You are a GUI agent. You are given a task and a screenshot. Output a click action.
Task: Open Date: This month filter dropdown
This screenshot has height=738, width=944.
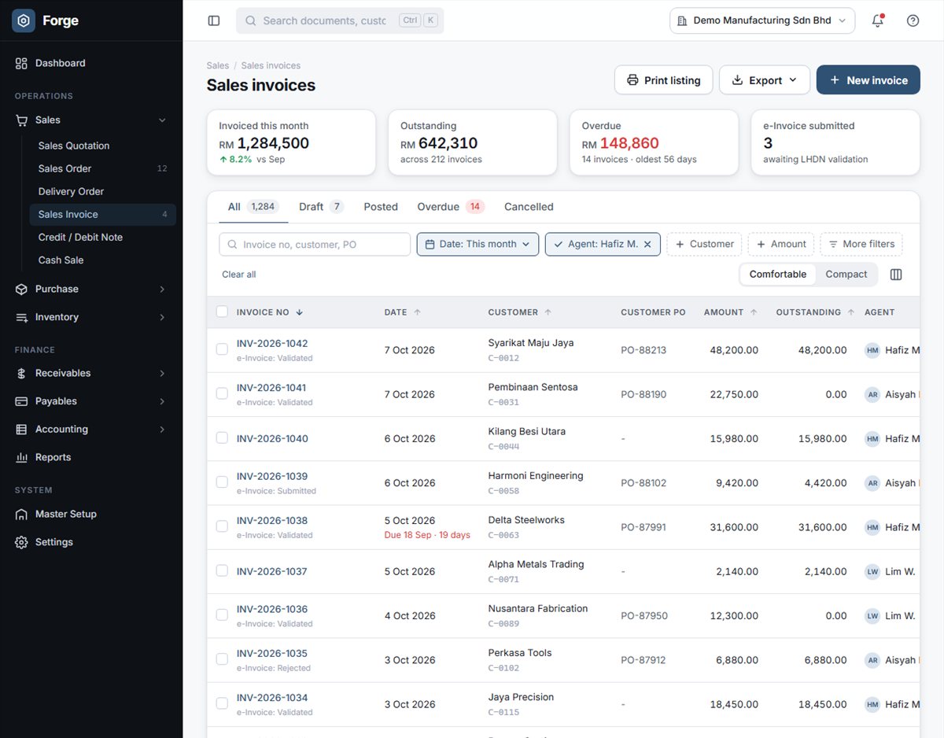point(478,244)
